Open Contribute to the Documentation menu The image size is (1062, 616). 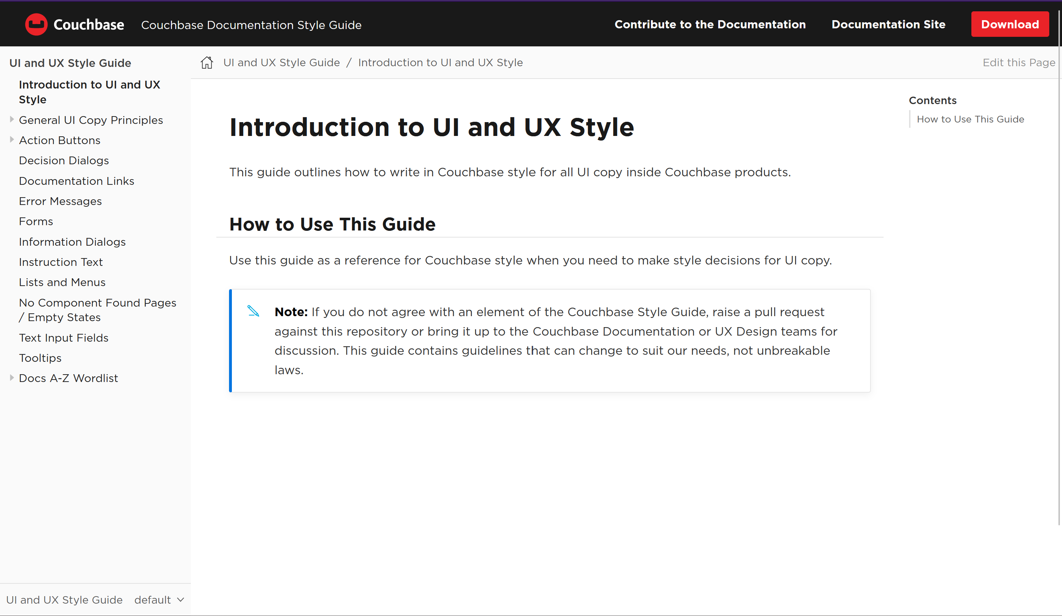click(710, 24)
